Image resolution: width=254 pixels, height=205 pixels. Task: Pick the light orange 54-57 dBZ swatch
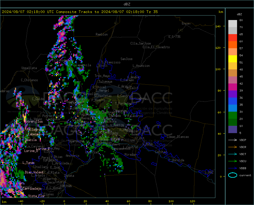click(233, 52)
